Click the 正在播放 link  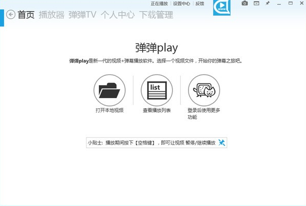pos(159,4)
